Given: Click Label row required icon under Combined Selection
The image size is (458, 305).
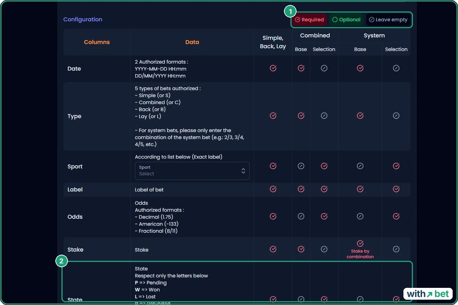Looking at the screenshot, I should (x=324, y=189).
